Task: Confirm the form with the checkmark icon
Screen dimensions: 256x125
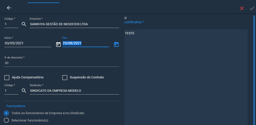Action: pos(252,8)
